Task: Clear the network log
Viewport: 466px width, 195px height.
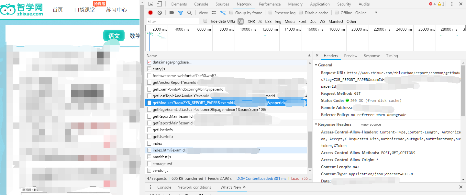Action: 160,13
